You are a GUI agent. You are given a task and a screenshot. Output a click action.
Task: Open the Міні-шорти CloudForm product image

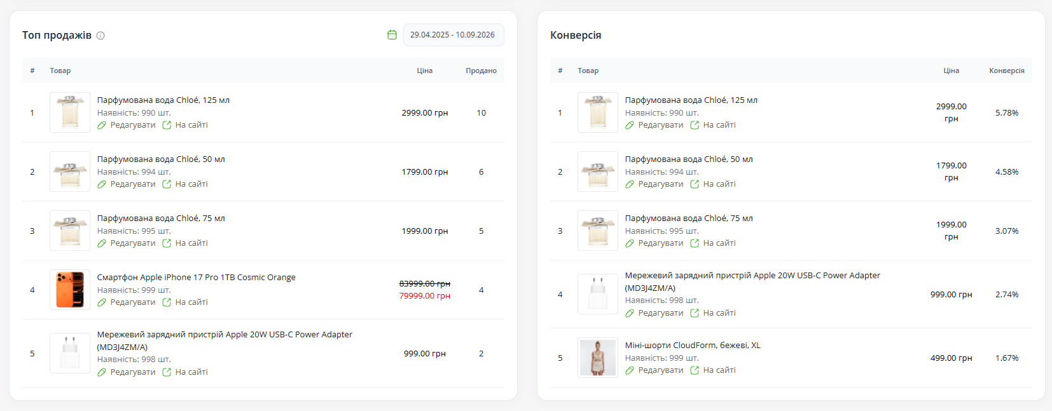[x=598, y=358]
